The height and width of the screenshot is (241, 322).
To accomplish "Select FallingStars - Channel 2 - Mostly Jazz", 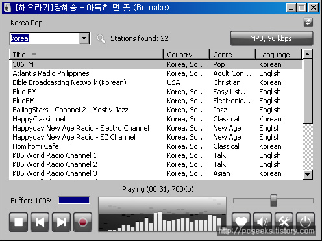I will tap(156, 110).
